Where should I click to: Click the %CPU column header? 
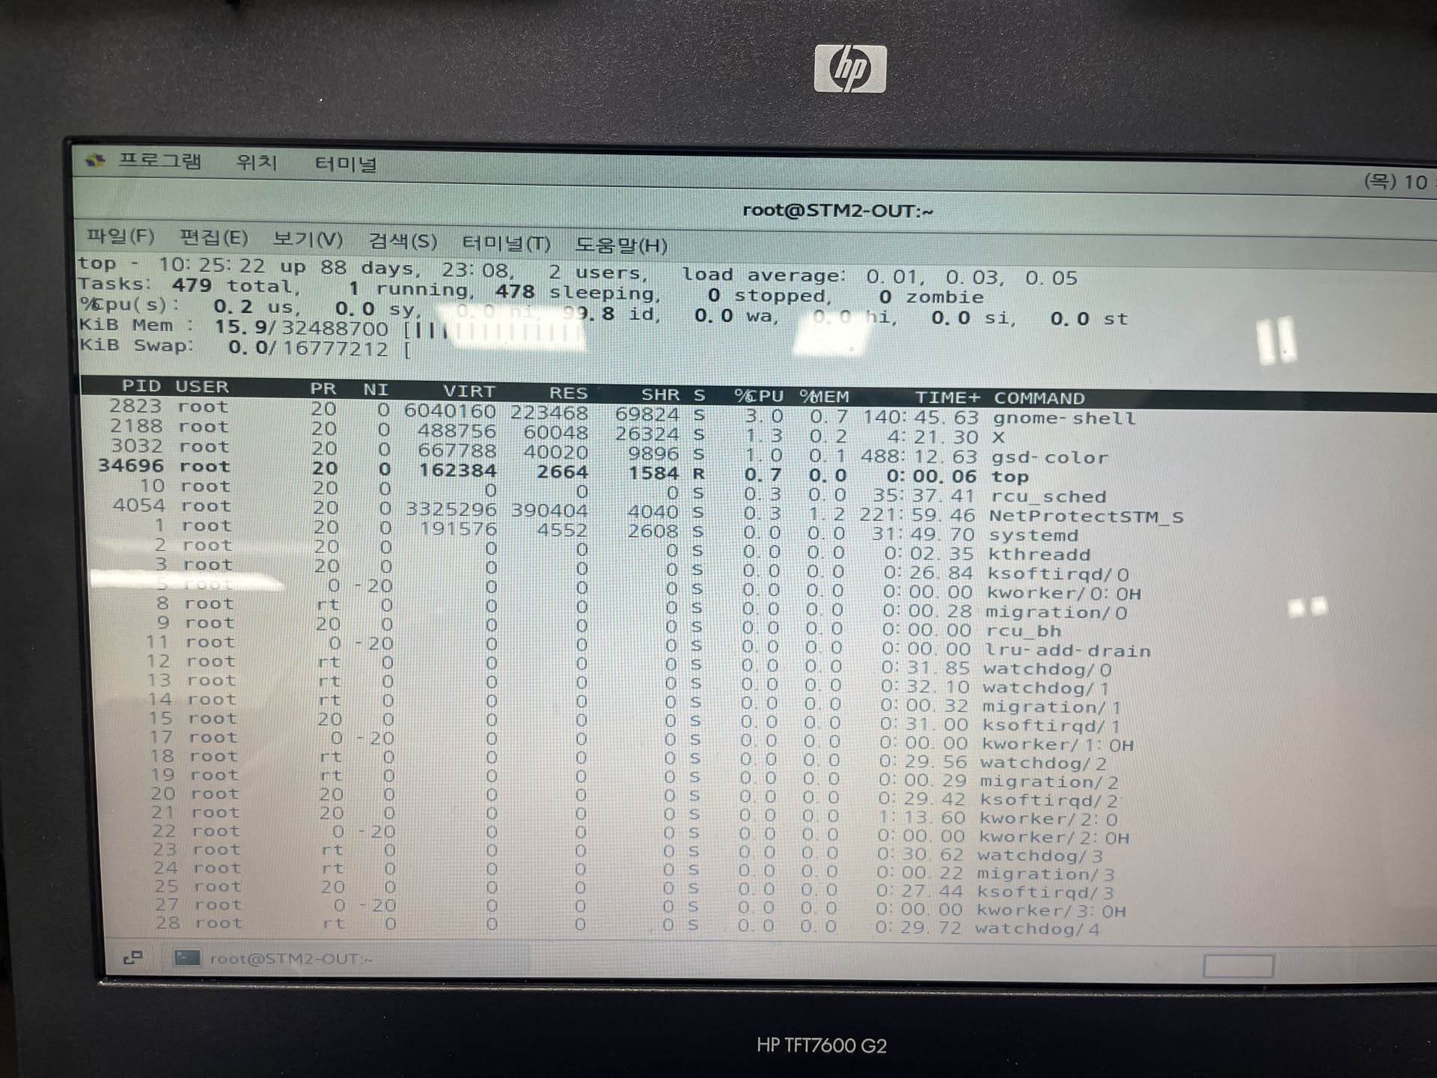pyautogui.click(x=758, y=395)
